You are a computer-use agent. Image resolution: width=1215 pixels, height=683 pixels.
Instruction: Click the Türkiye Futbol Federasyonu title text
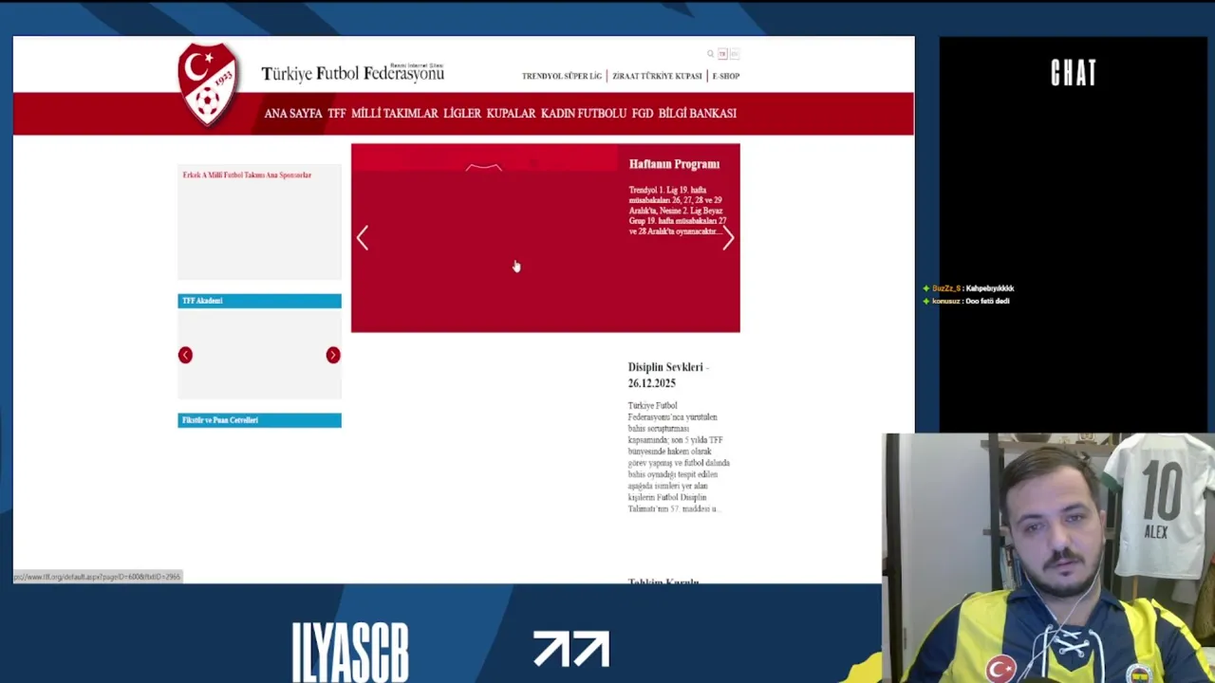[x=352, y=73]
